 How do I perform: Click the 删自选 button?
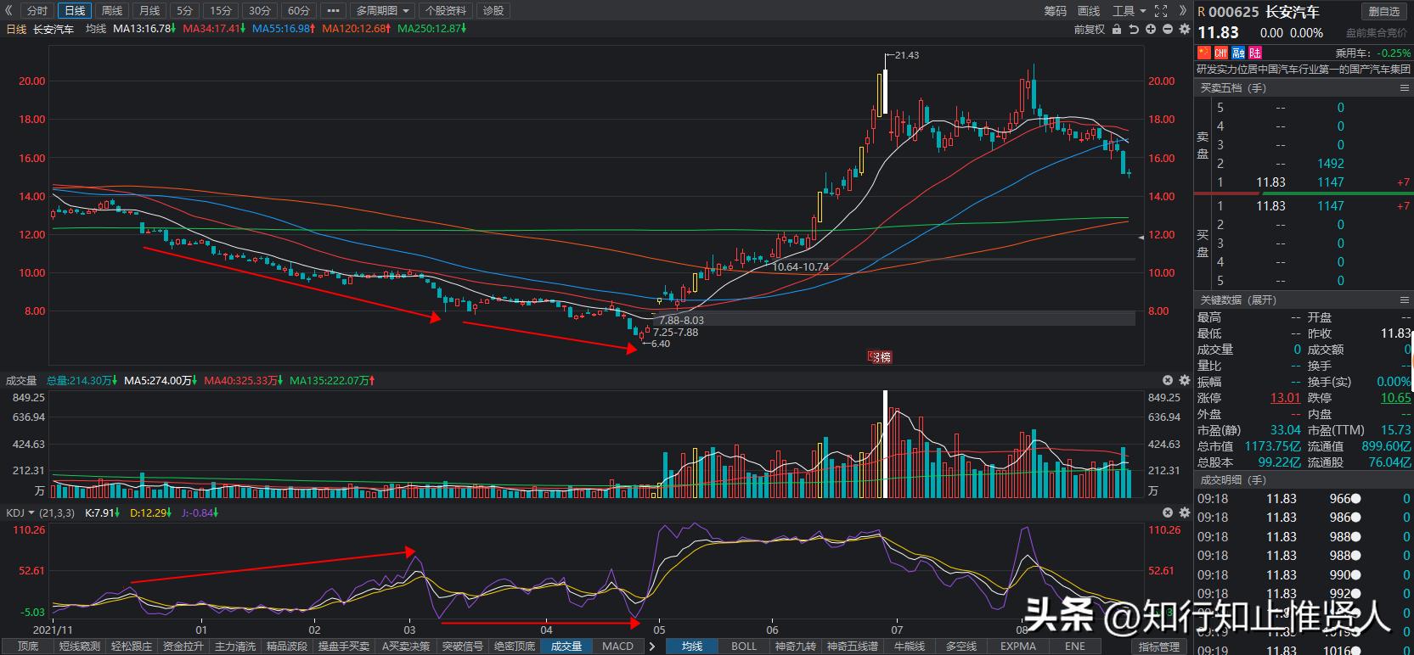[1383, 11]
